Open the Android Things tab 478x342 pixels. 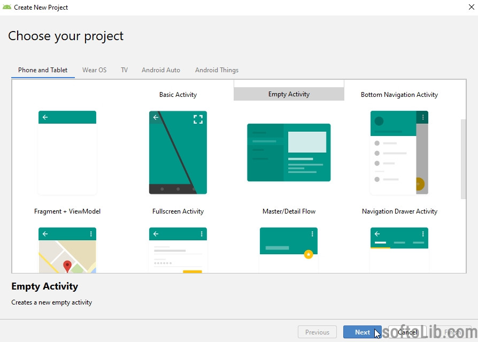tap(217, 70)
